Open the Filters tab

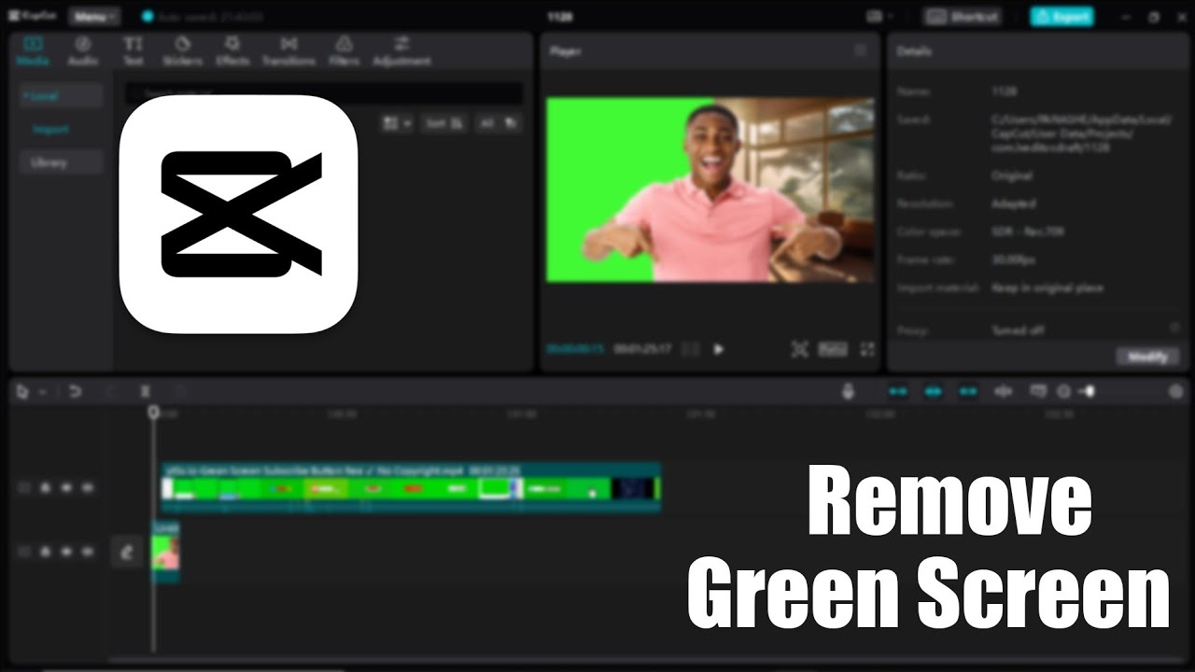click(344, 51)
